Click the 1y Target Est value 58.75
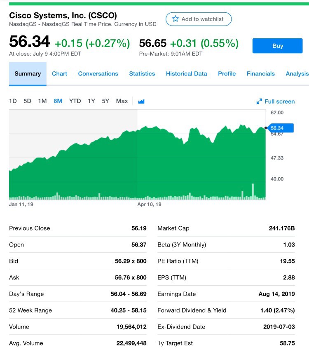 pyautogui.click(x=287, y=343)
